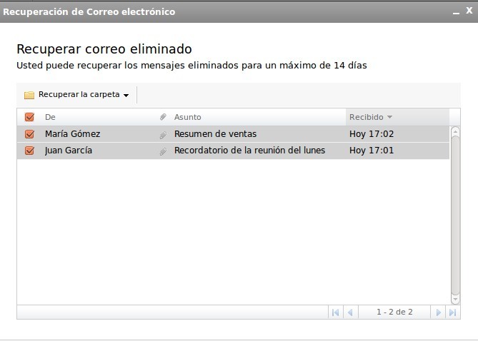The height and width of the screenshot is (341, 478).
Task: Uncheck Juan García message checkbox
Action: click(29, 151)
